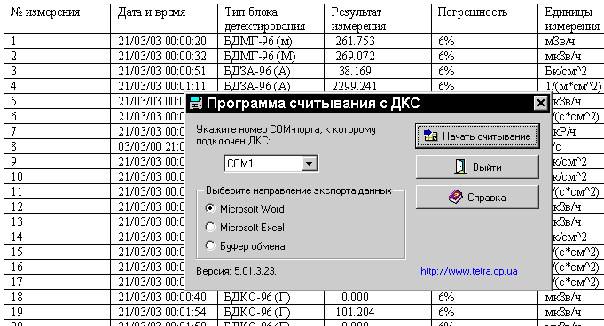Click the result value 38.169

tap(355, 71)
